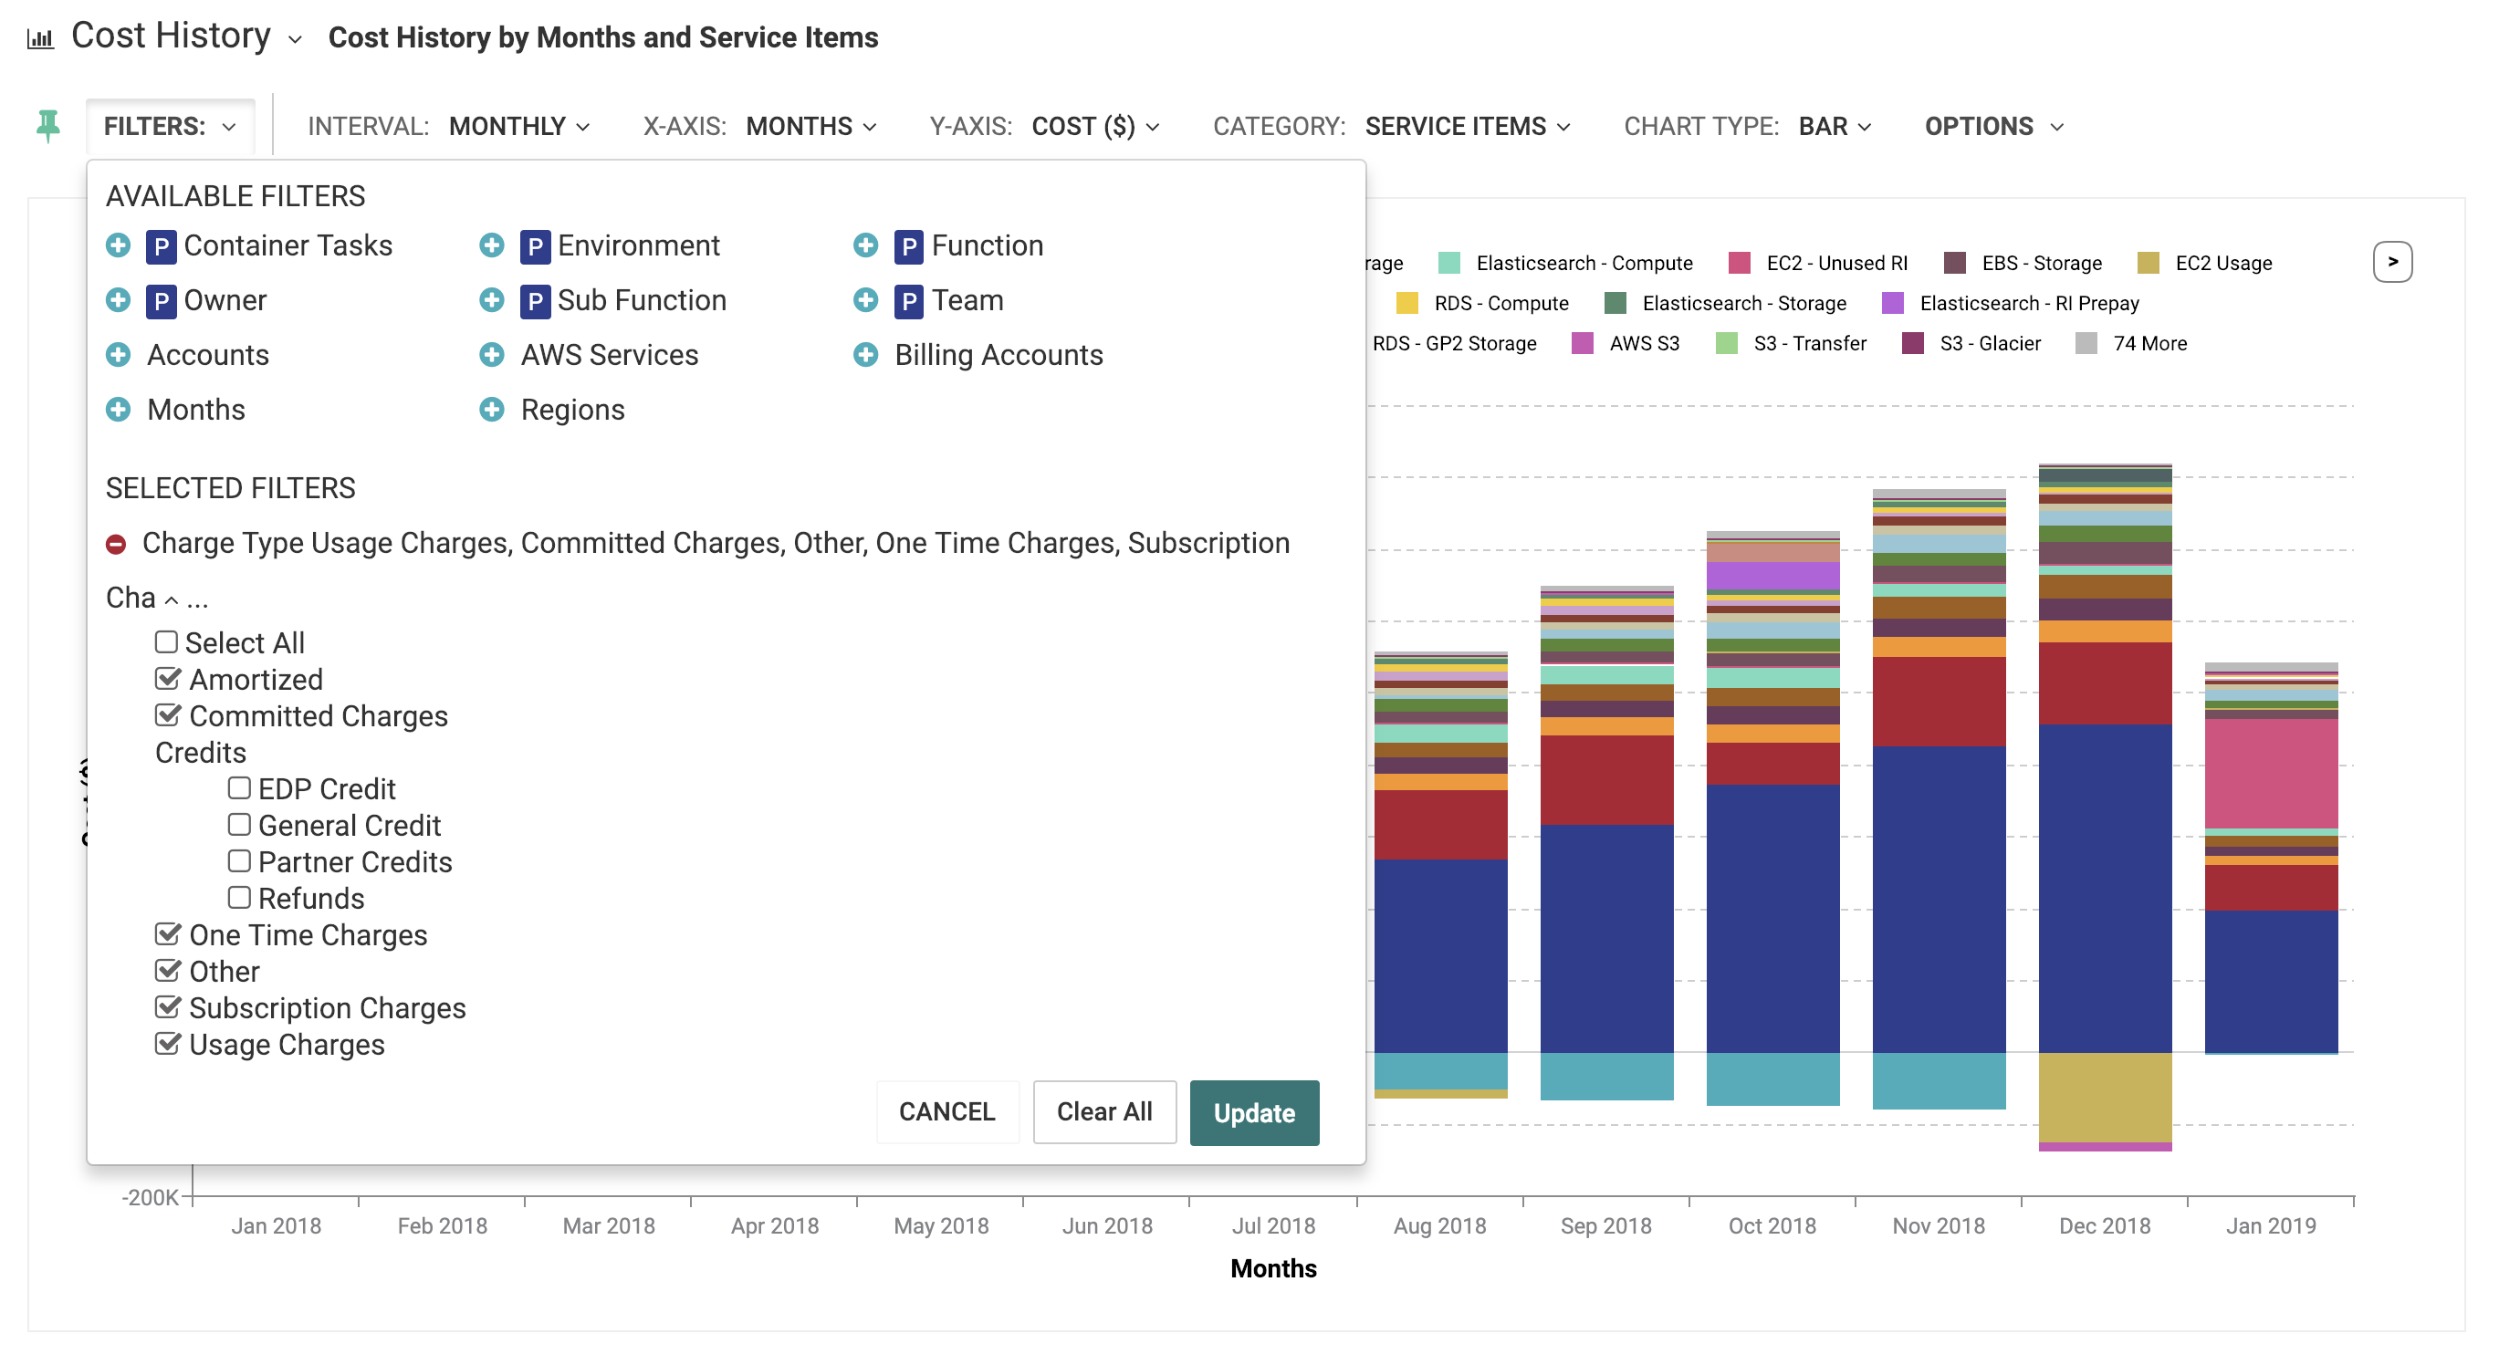This screenshot has height=1365, width=2499.
Task: Open the Filters menu tab
Action: (x=170, y=126)
